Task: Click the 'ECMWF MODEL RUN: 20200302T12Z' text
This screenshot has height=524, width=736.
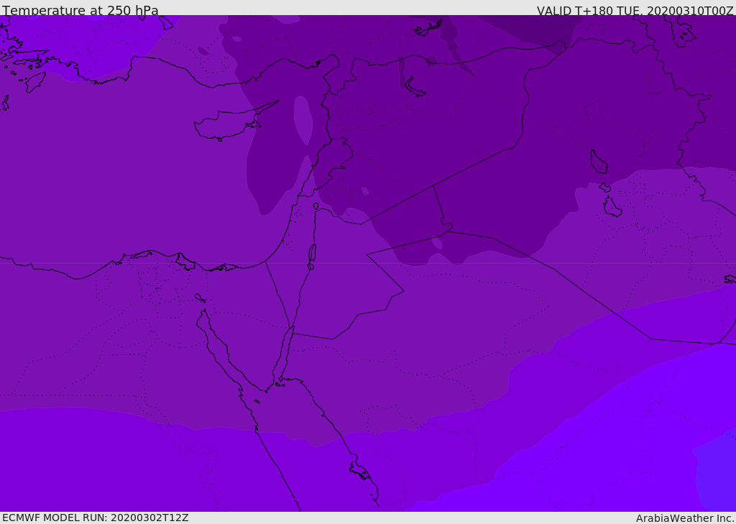Action: click(96, 518)
